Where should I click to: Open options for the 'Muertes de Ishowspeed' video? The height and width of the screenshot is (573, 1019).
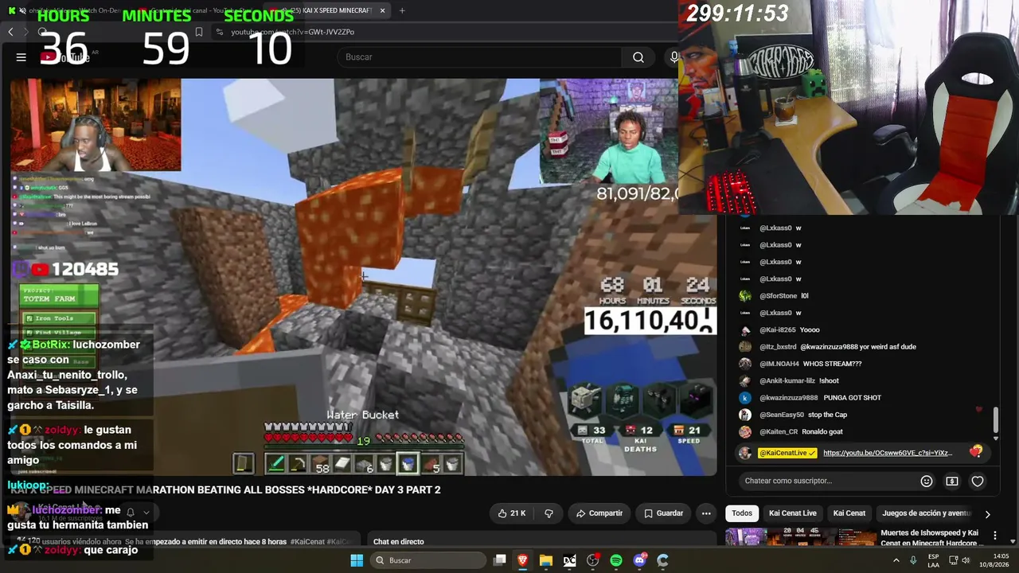click(994, 535)
